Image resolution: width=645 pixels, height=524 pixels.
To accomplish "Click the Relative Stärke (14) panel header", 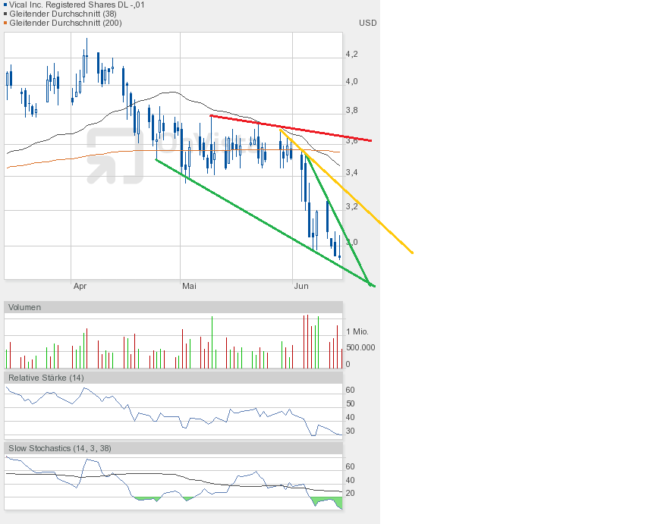I will click(x=46, y=378).
